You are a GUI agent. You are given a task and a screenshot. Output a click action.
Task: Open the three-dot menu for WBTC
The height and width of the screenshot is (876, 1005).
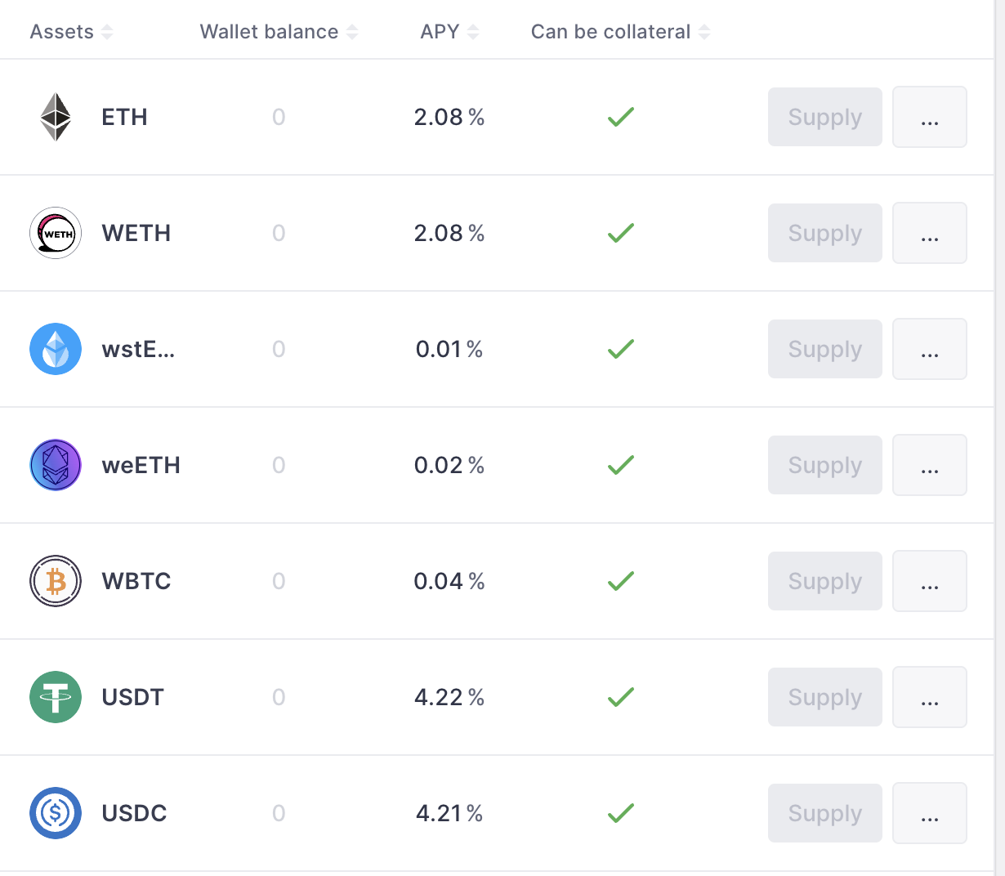click(x=930, y=581)
